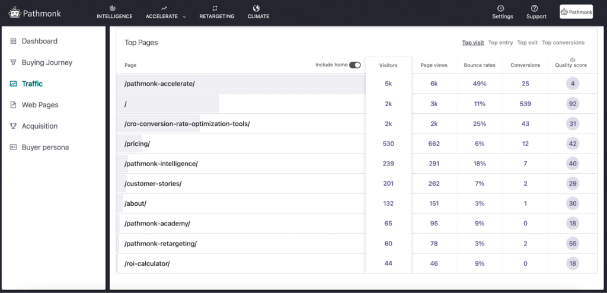This screenshot has width=607, height=293.
Task: Sort by the Conversions column header
Action: point(525,65)
